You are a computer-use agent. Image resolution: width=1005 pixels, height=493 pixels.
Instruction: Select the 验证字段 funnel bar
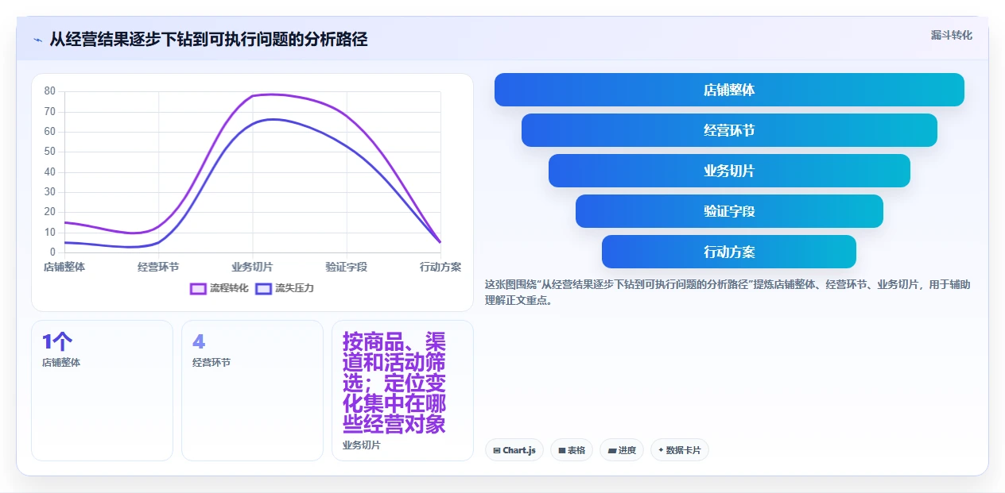(729, 211)
